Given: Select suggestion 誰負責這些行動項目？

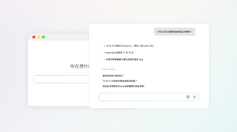Looking at the screenshot, I should [x=113, y=76].
